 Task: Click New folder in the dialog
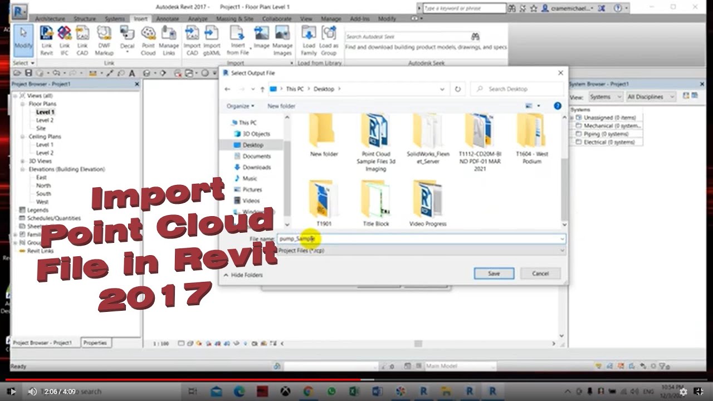point(281,106)
